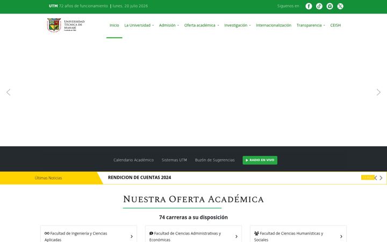Select the CEISH menu item
Image resolution: width=387 pixels, height=242 pixels.
tap(335, 25)
